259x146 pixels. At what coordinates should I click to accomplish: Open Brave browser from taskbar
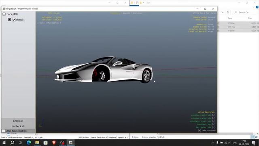54,142
